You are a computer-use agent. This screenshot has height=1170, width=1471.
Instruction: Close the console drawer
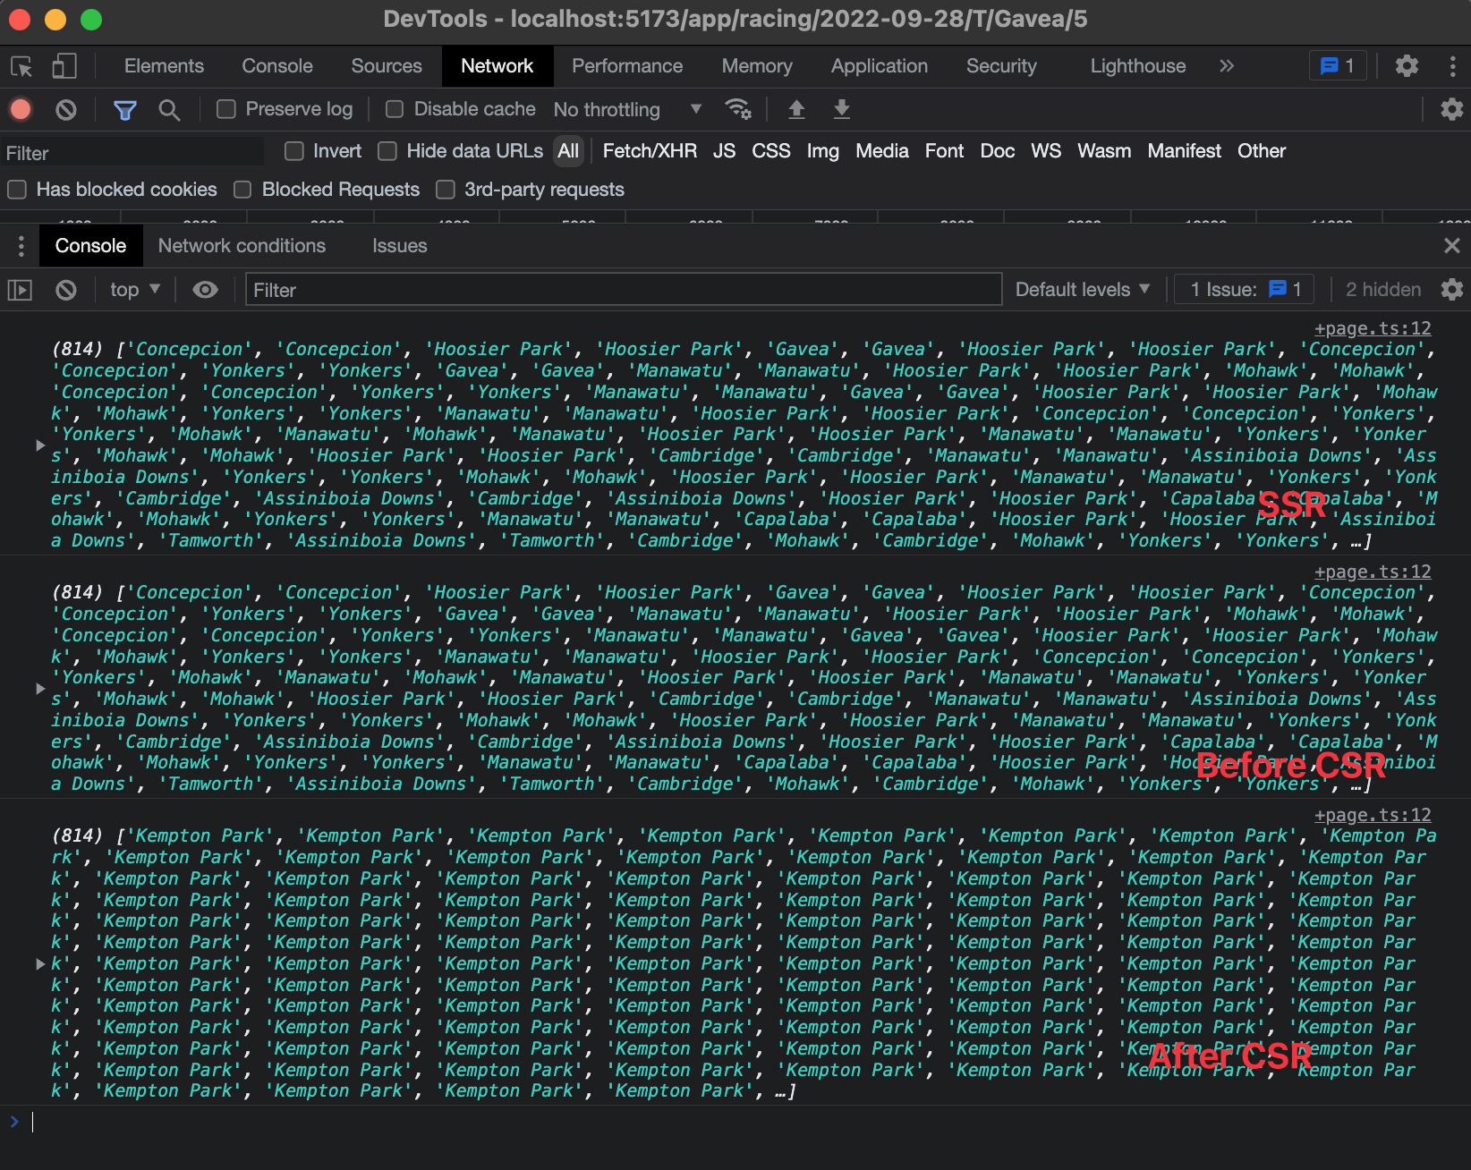[x=1452, y=246]
